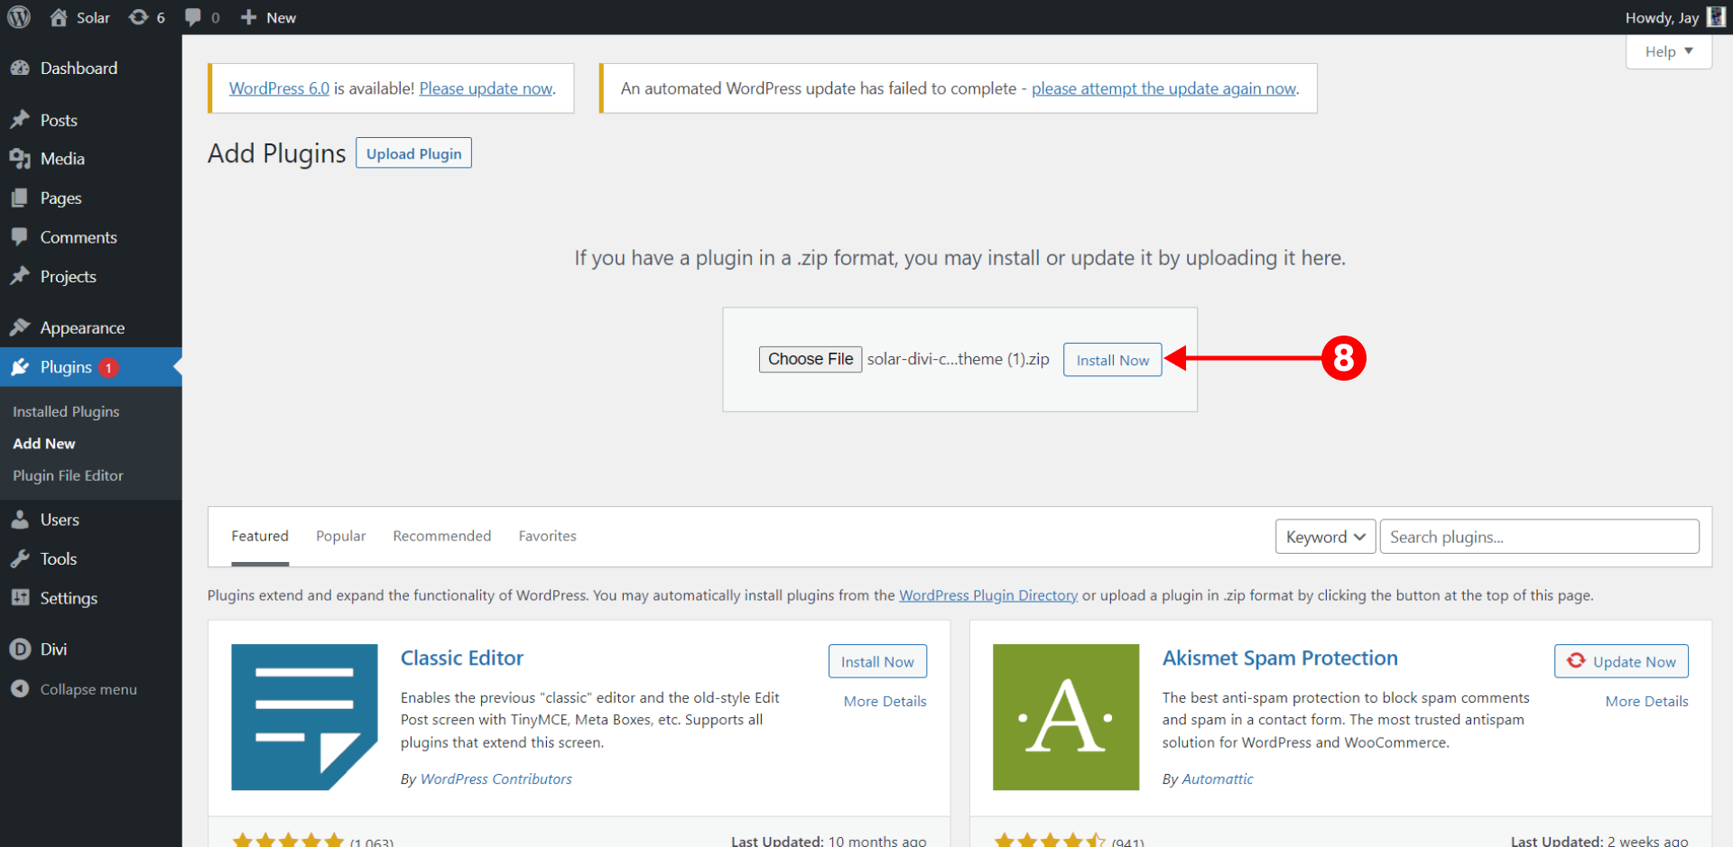Click Update Now for Akismet
This screenshot has height=847, width=1733.
[1621, 661]
